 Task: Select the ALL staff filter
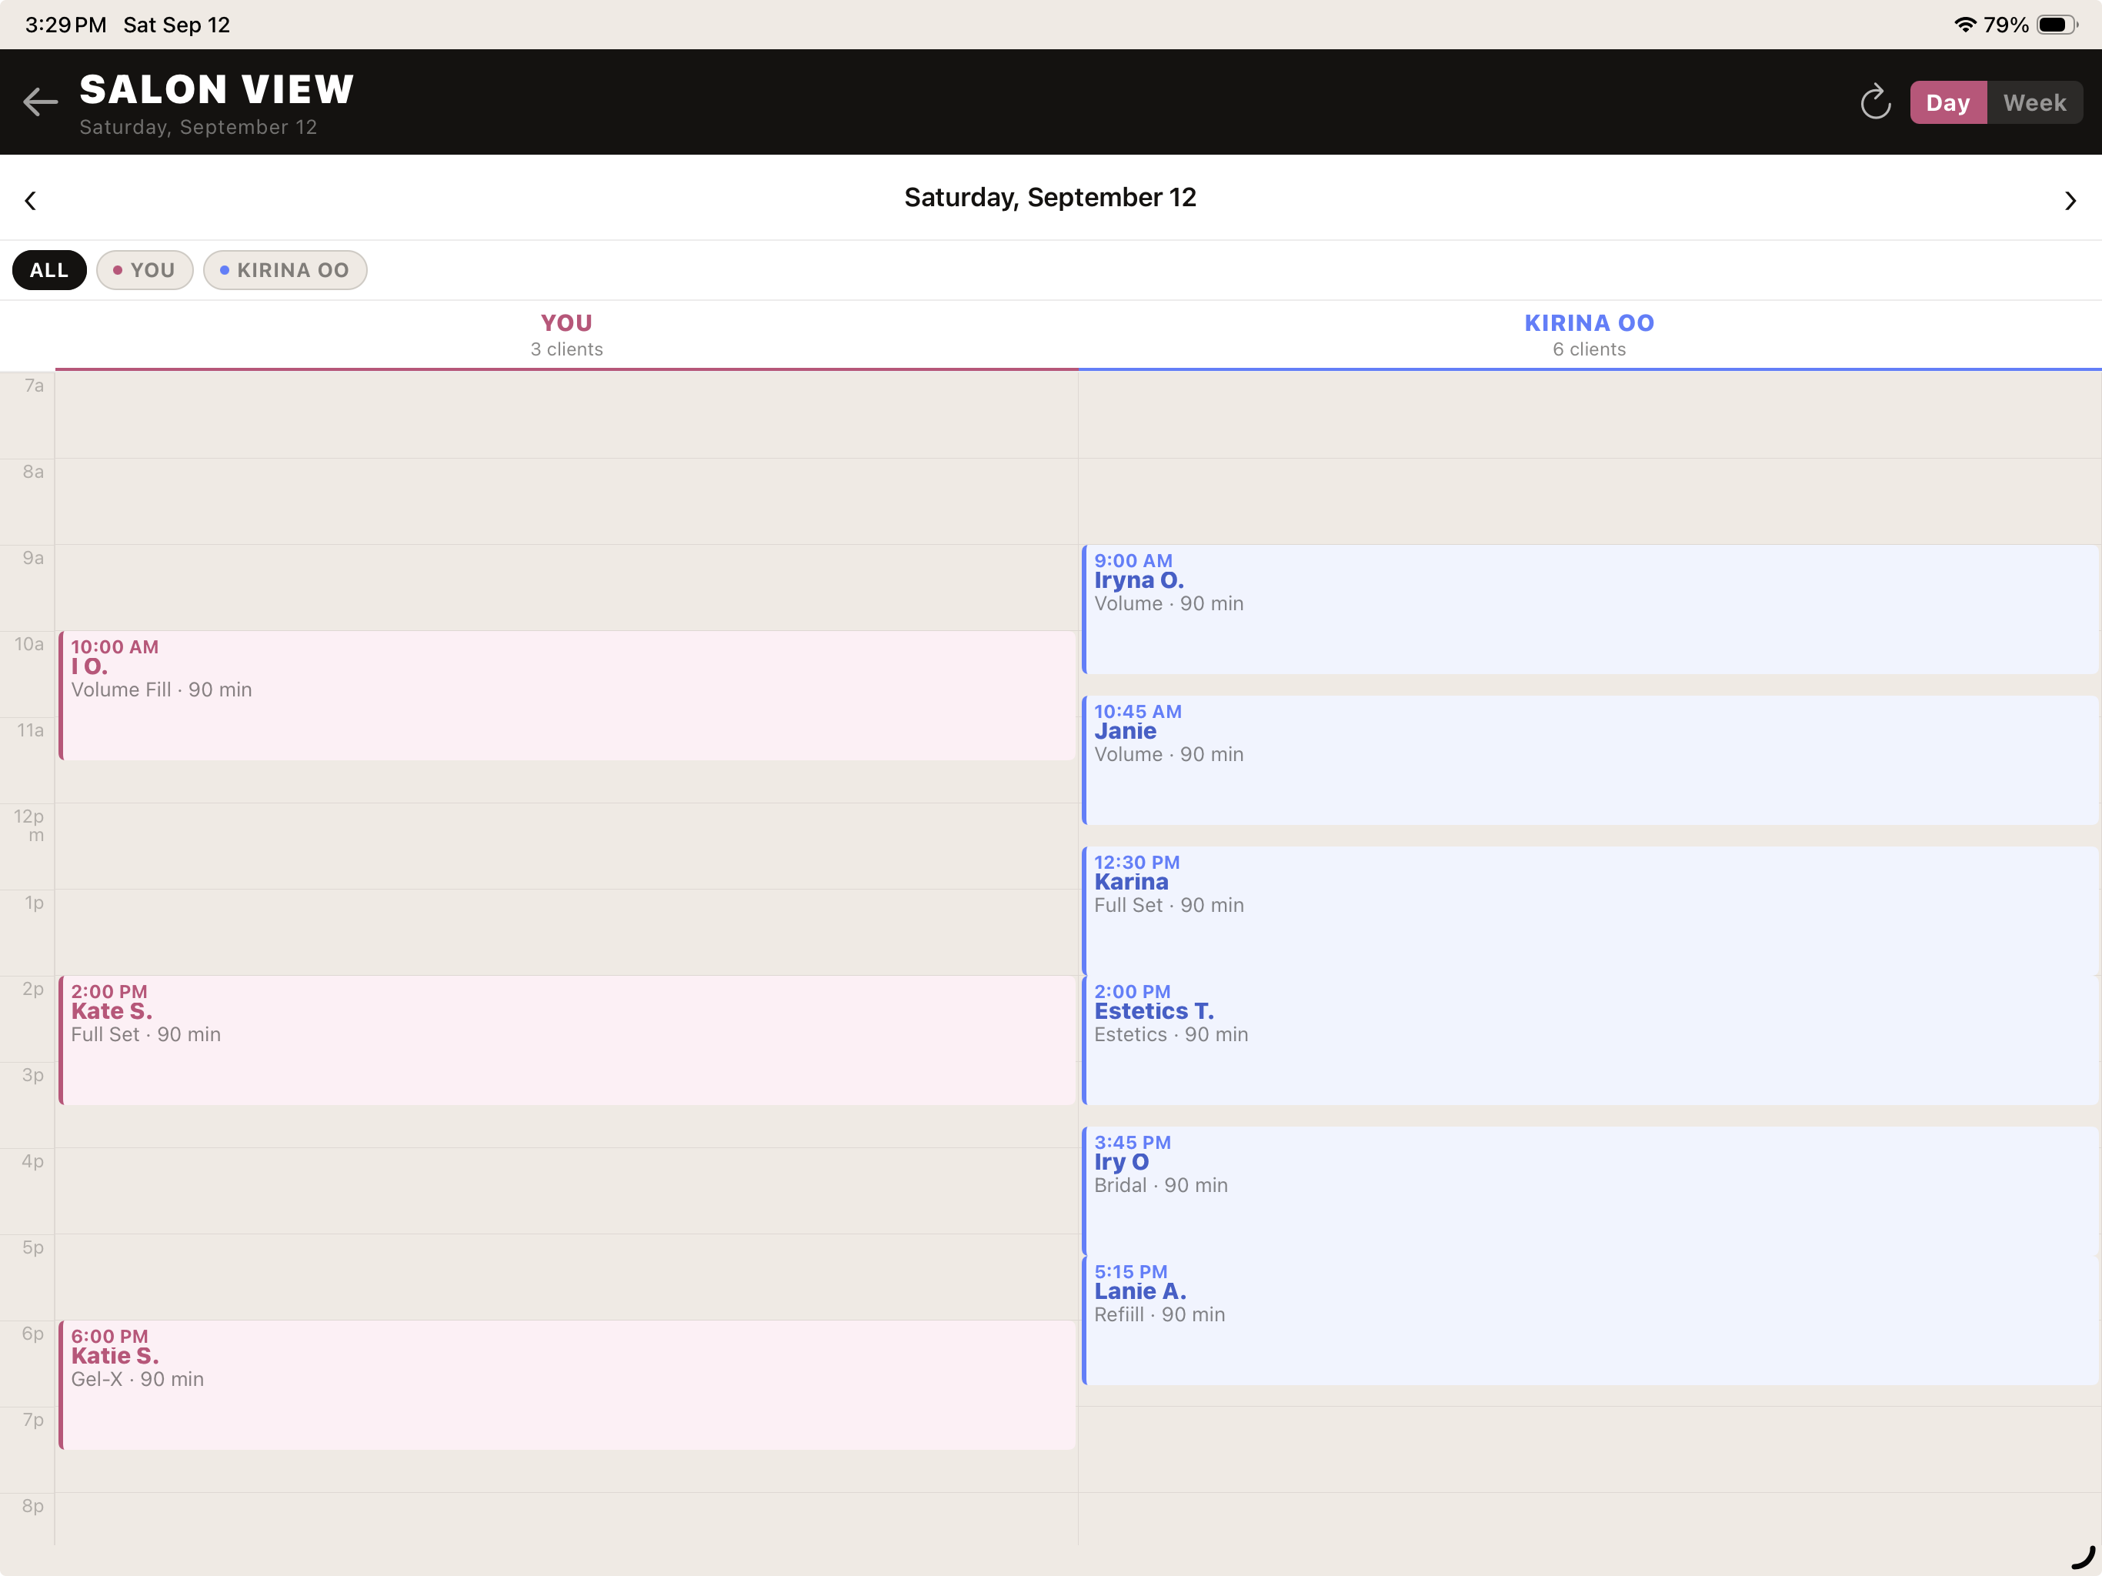click(x=49, y=270)
